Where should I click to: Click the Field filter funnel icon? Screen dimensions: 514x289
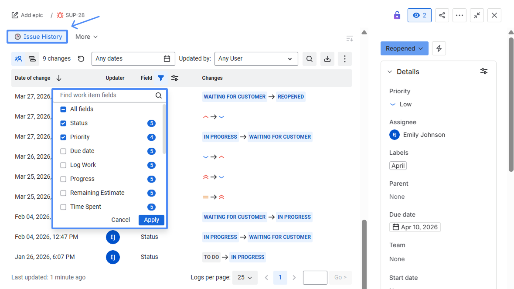(160, 78)
